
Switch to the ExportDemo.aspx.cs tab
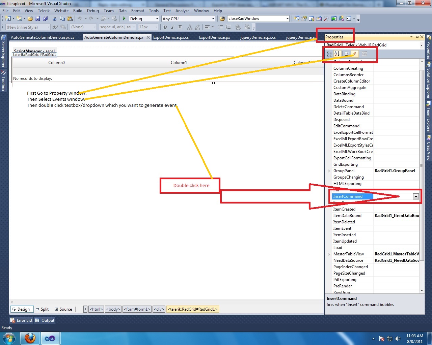tap(171, 37)
